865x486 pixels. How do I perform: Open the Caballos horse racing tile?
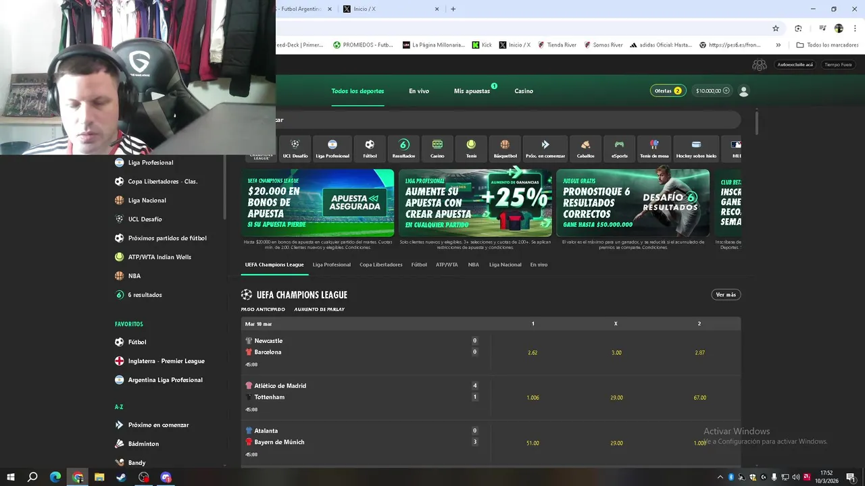pyautogui.click(x=585, y=148)
